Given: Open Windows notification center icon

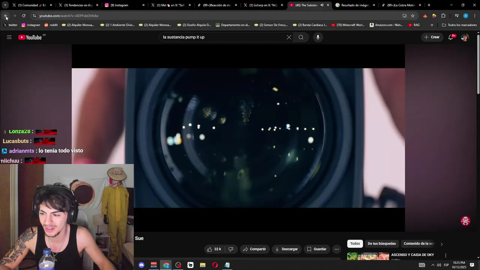Looking at the screenshot, I should [472, 265].
